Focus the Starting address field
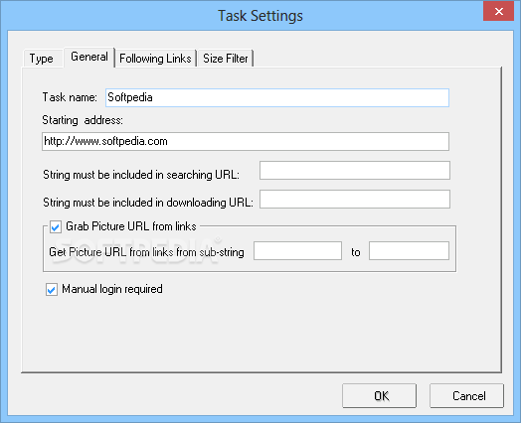 coord(246,141)
